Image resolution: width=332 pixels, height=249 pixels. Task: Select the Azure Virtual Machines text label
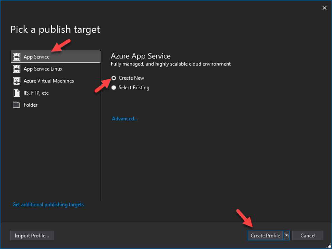point(48,81)
